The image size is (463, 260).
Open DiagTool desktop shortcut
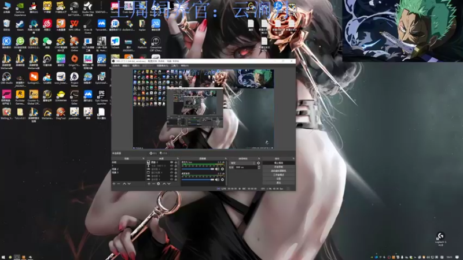61,114
